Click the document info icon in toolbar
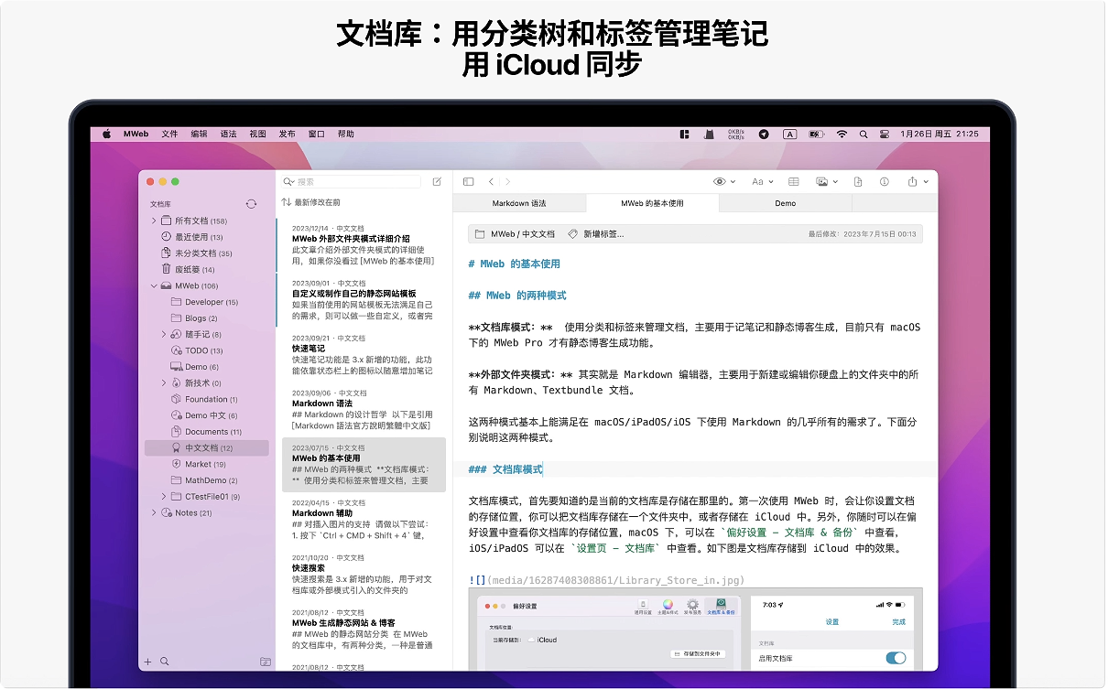Image resolution: width=1108 pixels, height=689 pixels. (x=884, y=182)
